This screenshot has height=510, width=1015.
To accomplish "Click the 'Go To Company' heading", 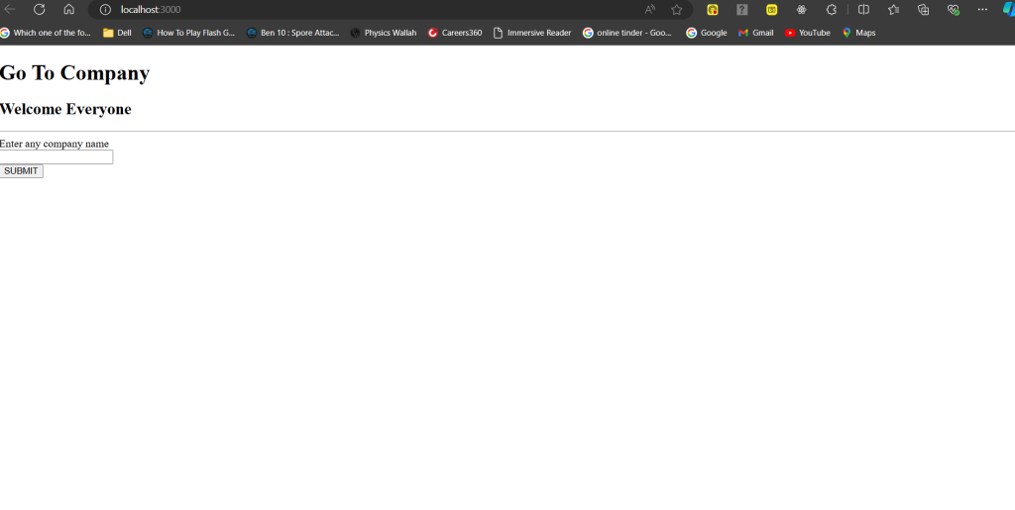I will coord(74,73).
